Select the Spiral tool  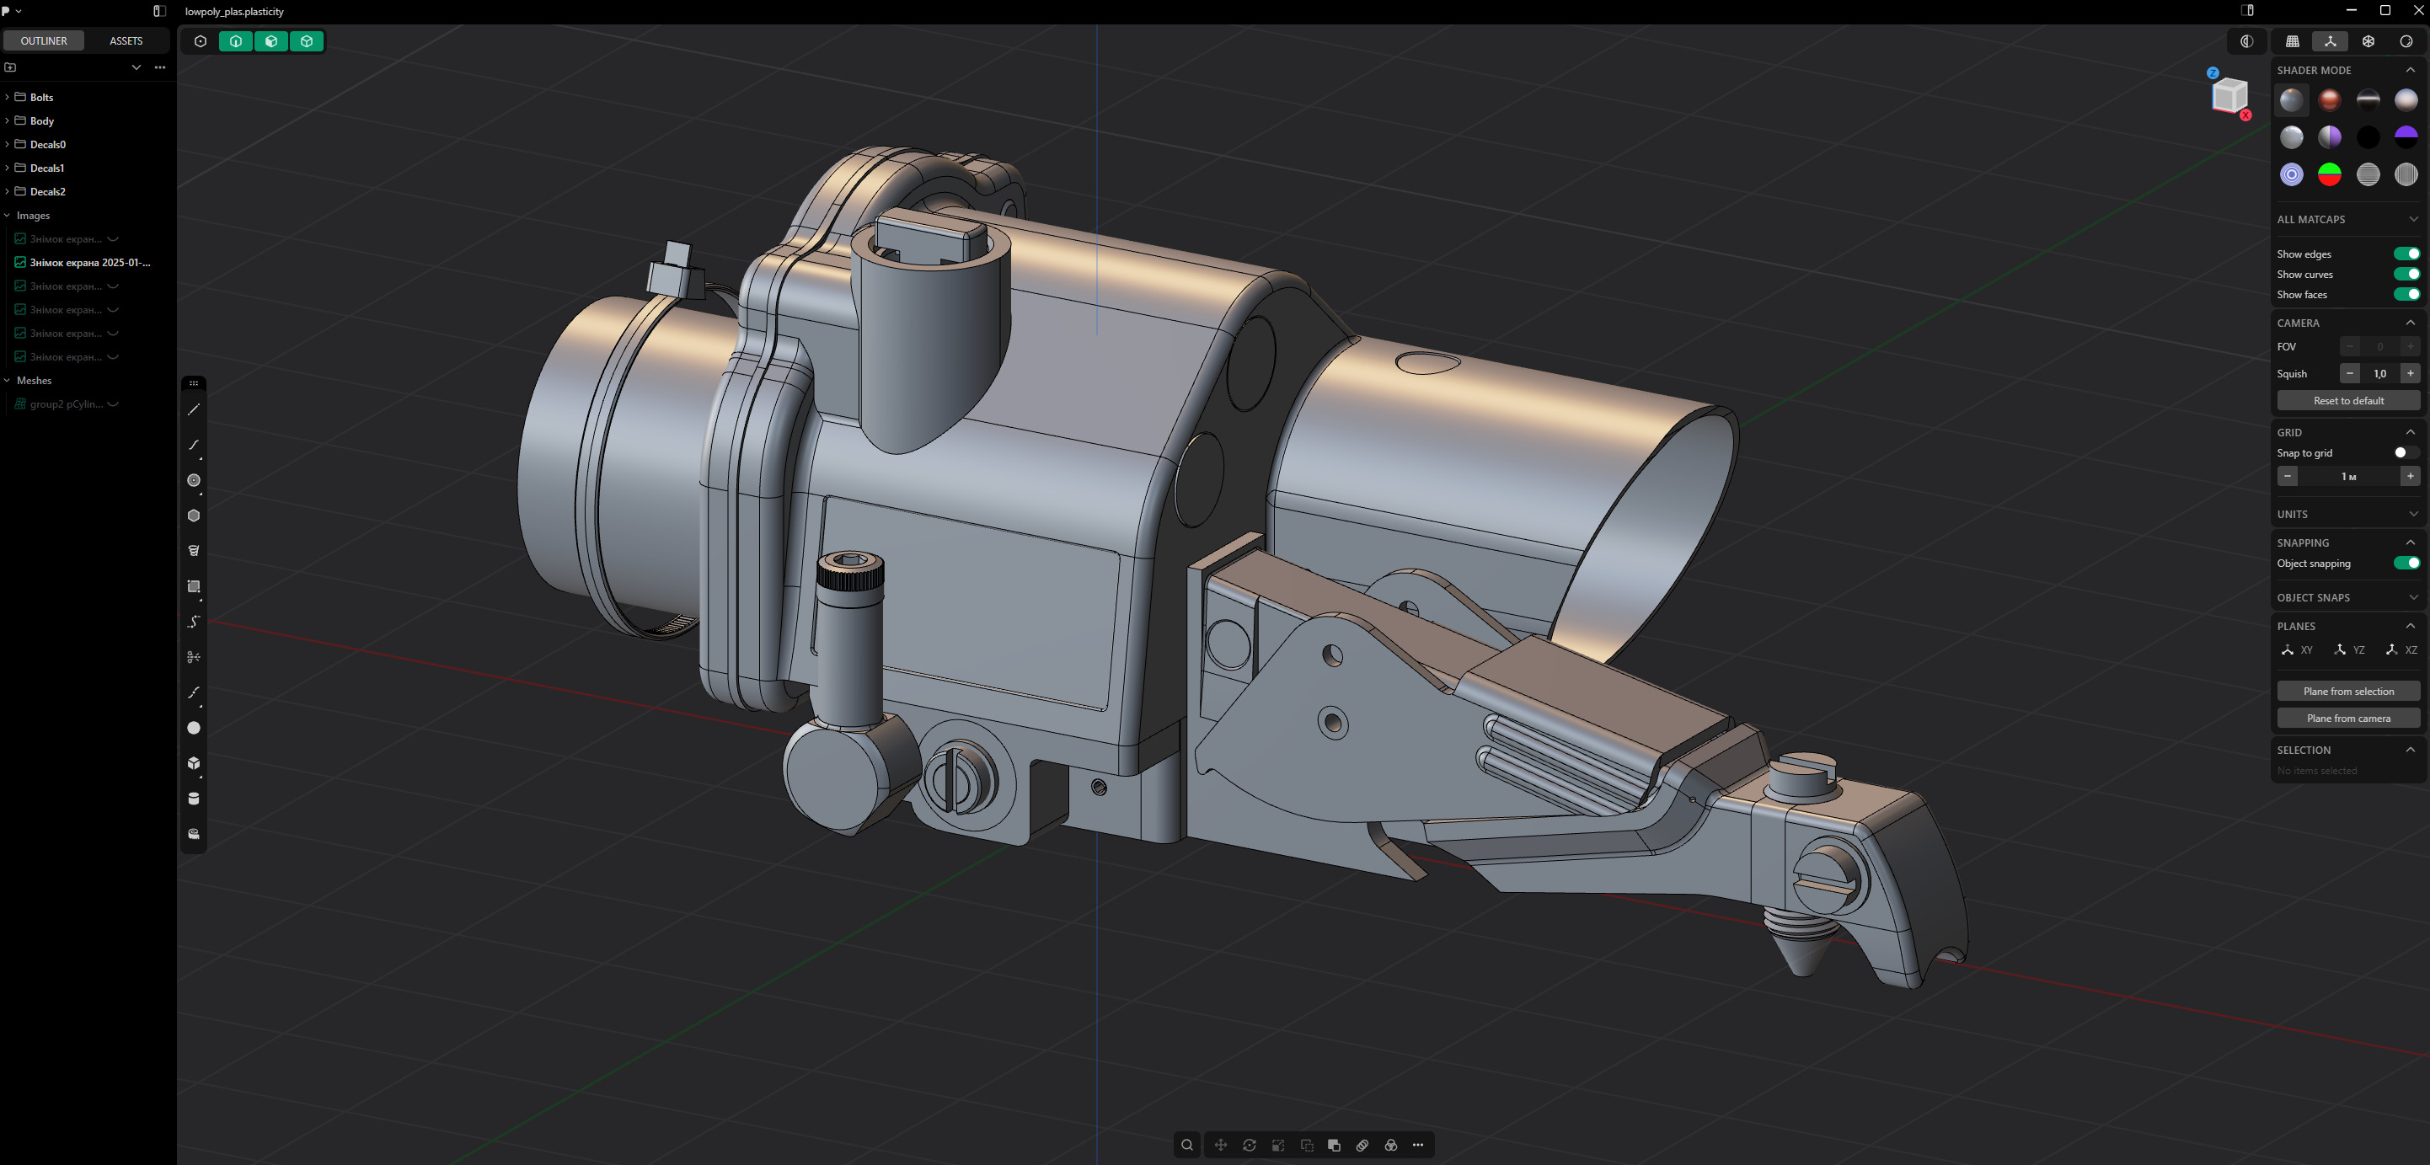point(194,551)
